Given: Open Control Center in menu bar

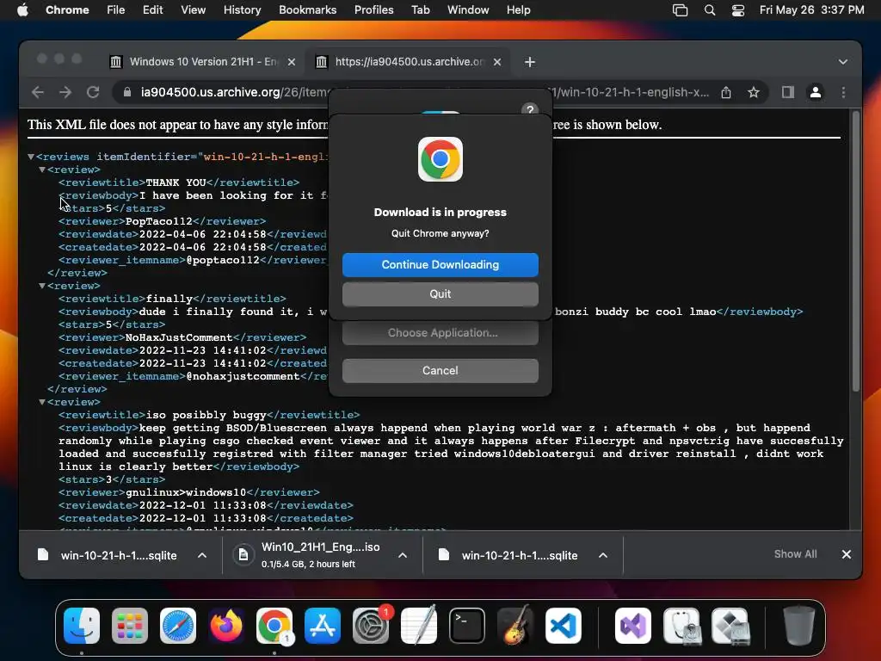Looking at the screenshot, I should 737,9.
